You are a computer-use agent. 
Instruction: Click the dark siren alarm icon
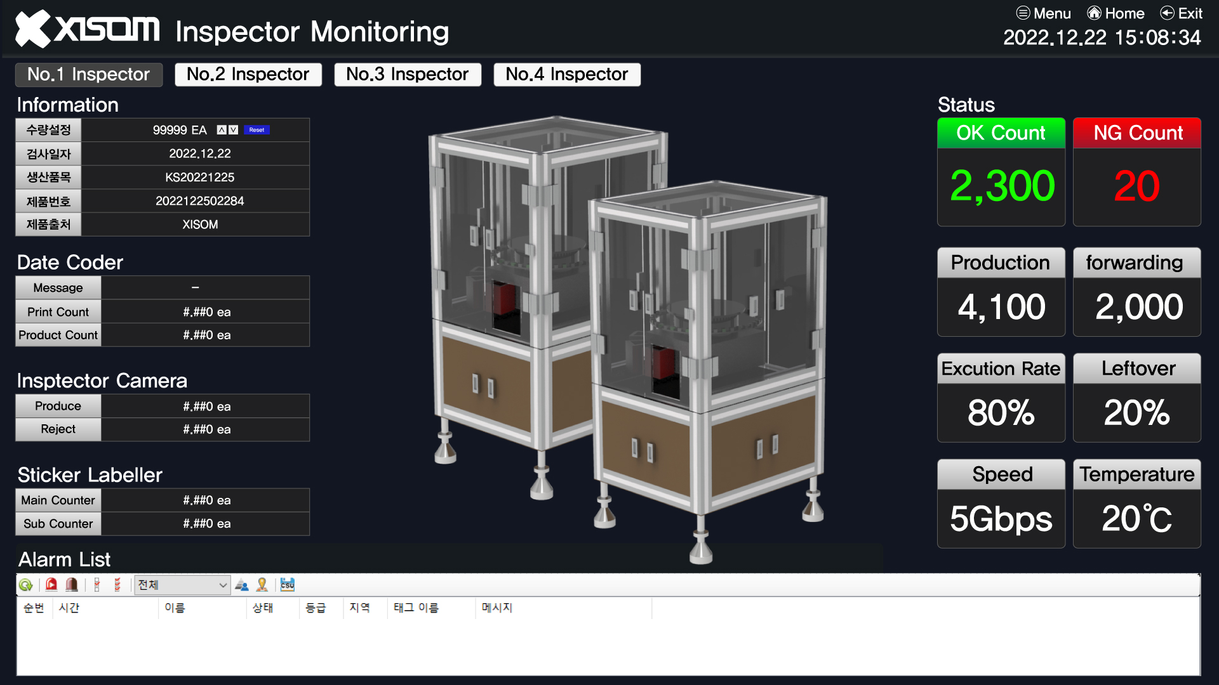72,585
